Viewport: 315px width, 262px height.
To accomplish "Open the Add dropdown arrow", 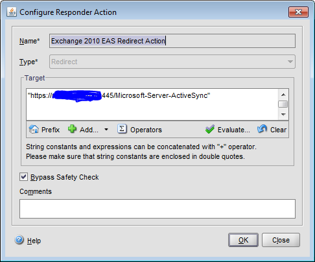I will [106, 130].
